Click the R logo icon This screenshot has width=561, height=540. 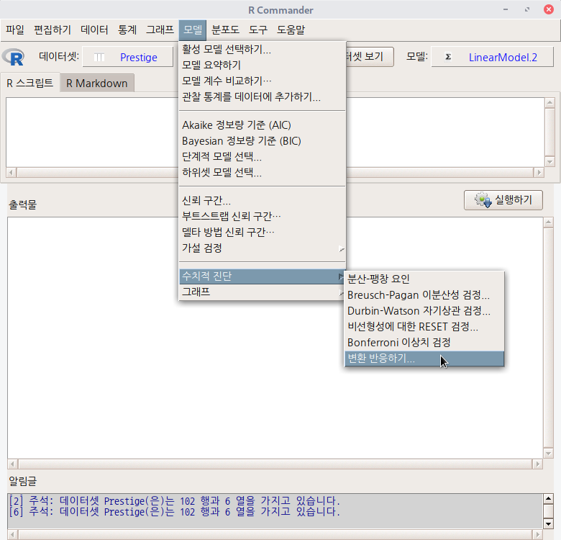click(14, 58)
